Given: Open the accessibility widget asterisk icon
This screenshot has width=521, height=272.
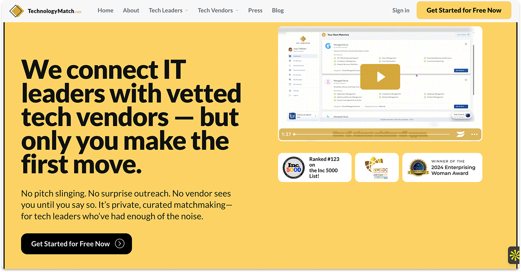Looking at the screenshot, I should coord(514,255).
